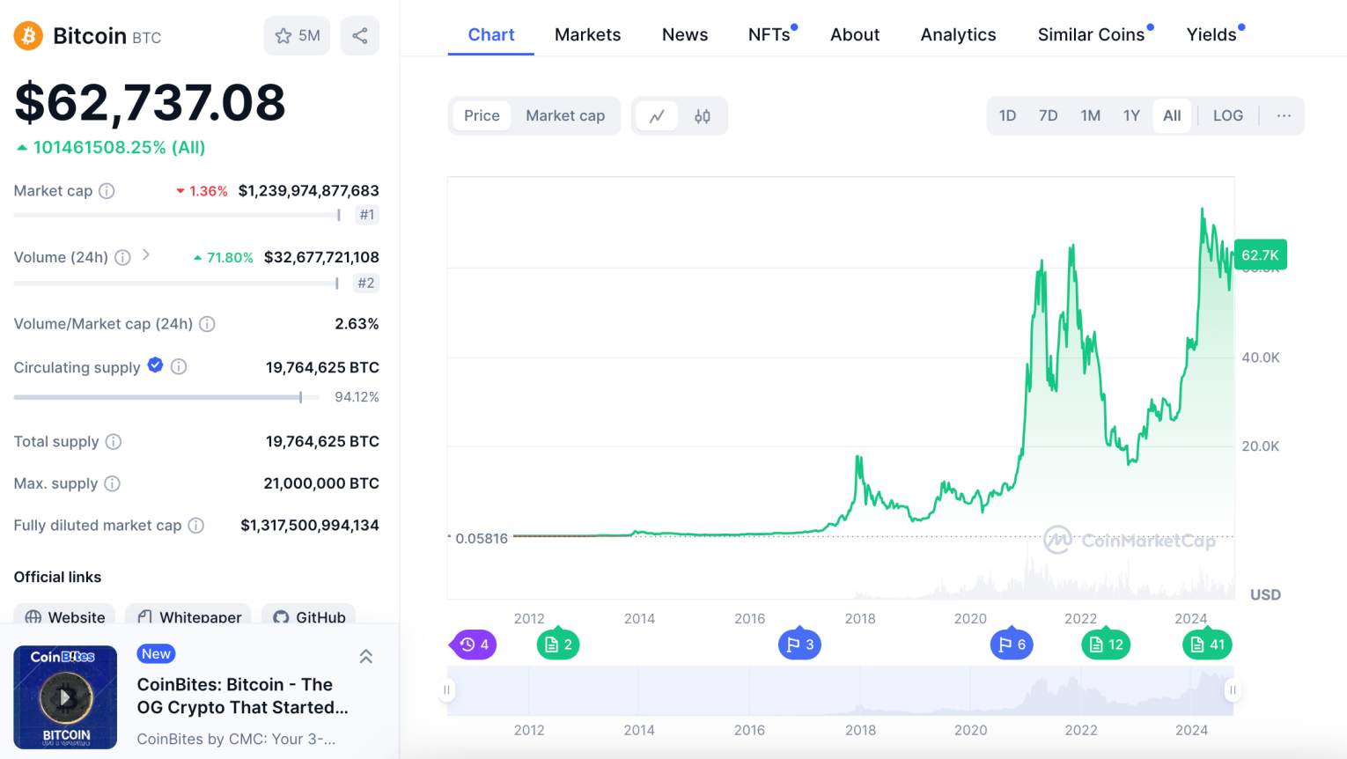Click the 62.7K price label
The image size is (1347, 759).
coord(1260,255)
